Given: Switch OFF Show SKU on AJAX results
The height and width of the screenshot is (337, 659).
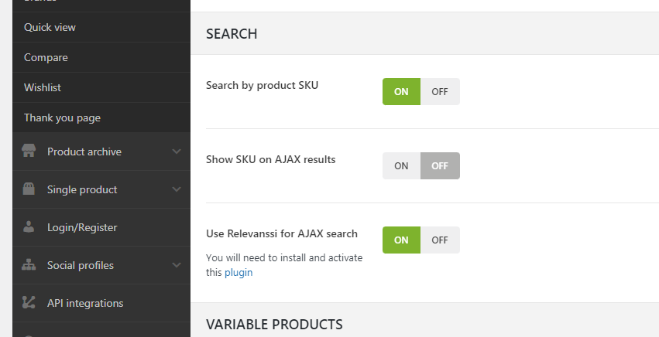Looking at the screenshot, I should click(440, 165).
